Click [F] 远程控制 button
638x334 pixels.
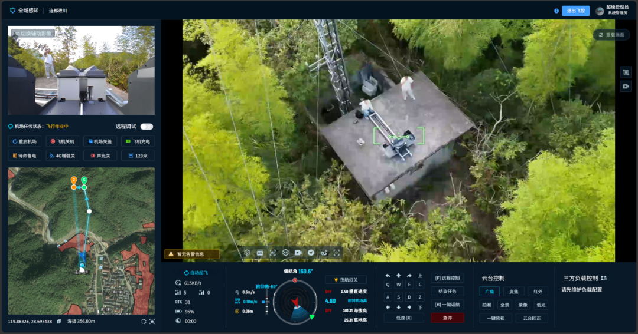[447, 278]
